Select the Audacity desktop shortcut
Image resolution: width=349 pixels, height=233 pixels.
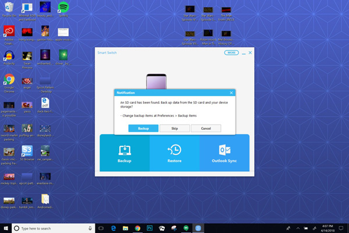[x=9, y=57]
